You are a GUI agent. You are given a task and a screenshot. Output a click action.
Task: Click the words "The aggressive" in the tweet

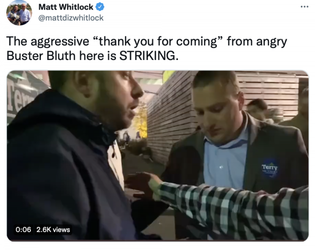(x=48, y=41)
